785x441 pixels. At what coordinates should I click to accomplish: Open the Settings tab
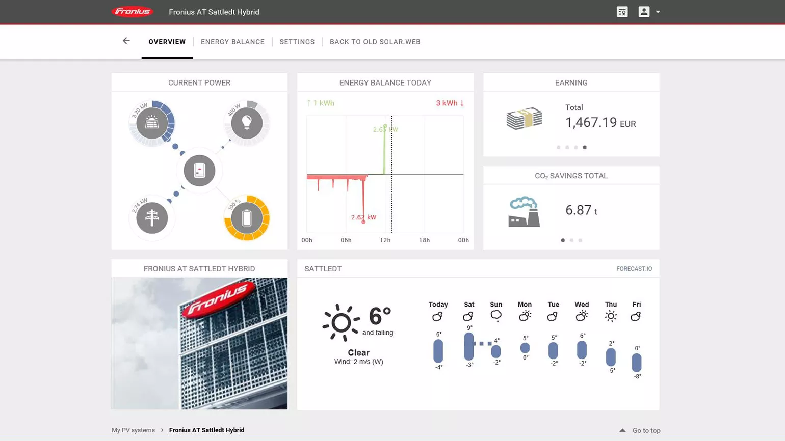297,42
